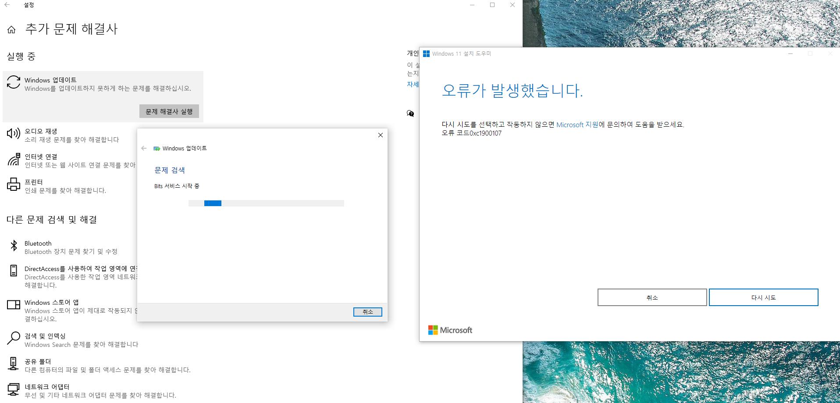Select 프린터 troubleshooter entry
This screenshot has height=403, width=840.
coord(70,186)
